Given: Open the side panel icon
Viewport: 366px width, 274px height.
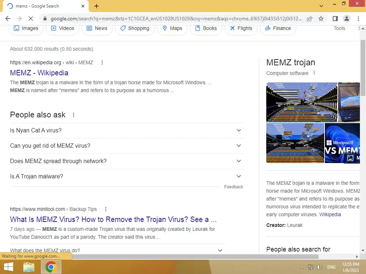Looking at the screenshot, I should coord(335,19).
